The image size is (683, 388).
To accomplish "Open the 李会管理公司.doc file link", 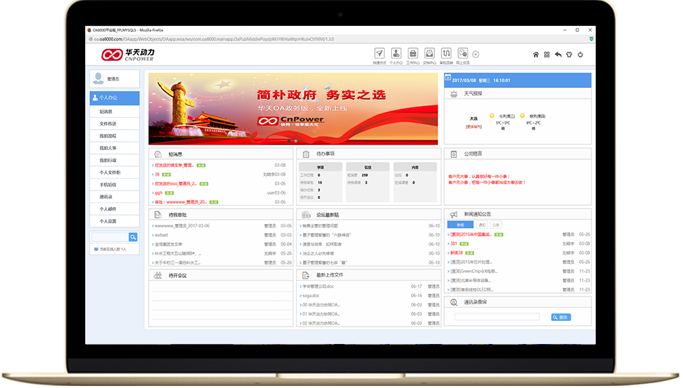I will 318,287.
